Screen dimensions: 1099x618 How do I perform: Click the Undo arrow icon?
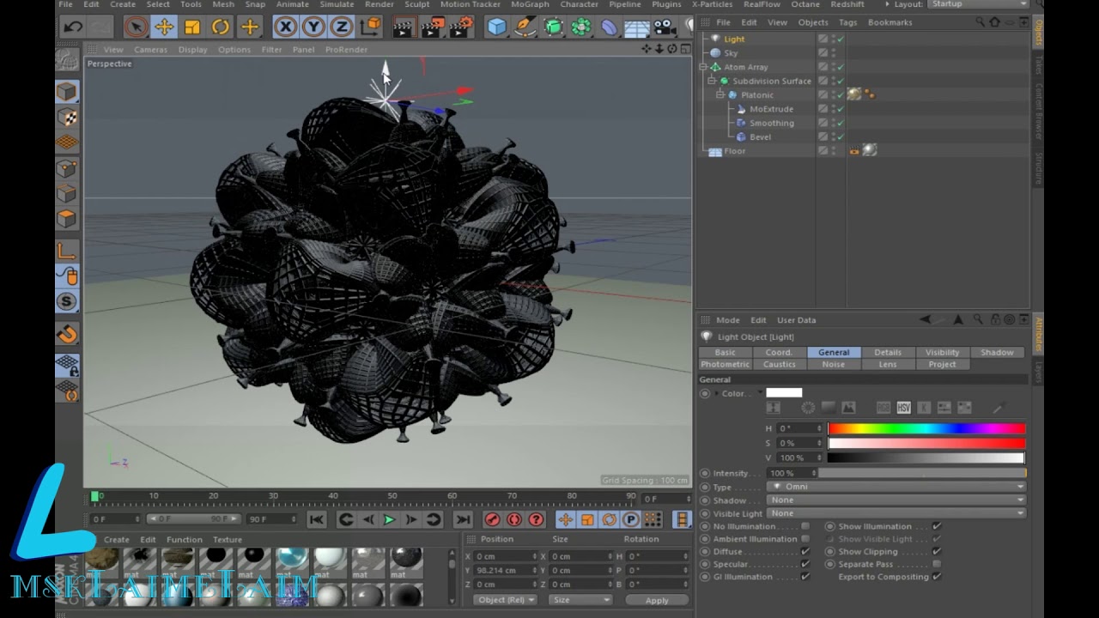[x=73, y=27]
